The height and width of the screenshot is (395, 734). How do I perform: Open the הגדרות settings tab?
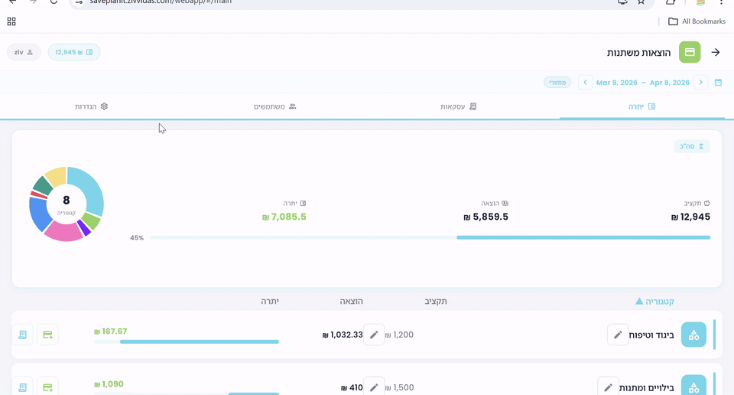91,106
